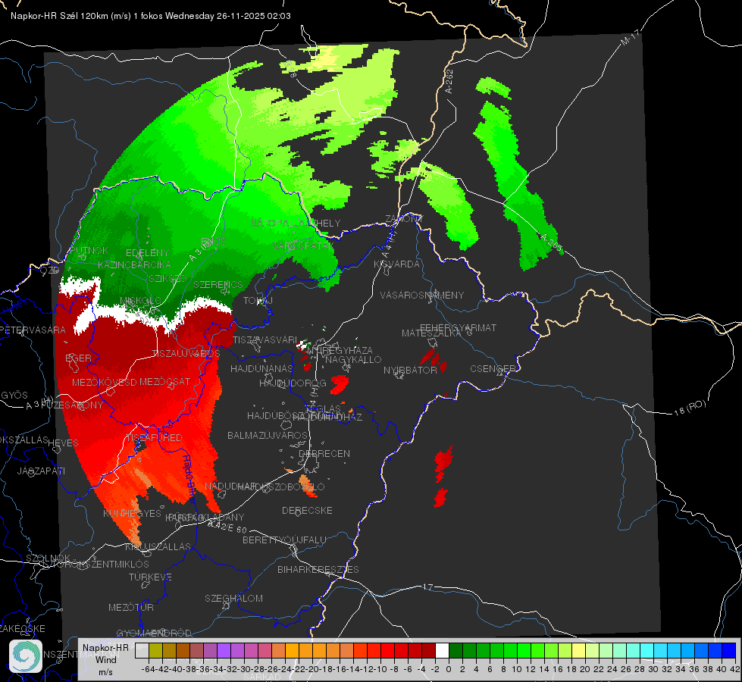Click the yellow legend swatch near 18
This screenshot has height=682, width=742.
click(579, 651)
